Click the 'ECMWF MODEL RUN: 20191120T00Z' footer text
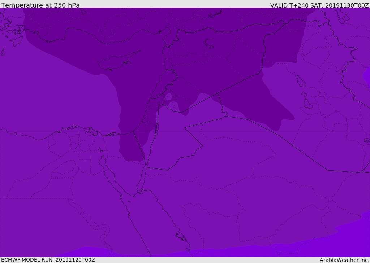 [48, 260]
